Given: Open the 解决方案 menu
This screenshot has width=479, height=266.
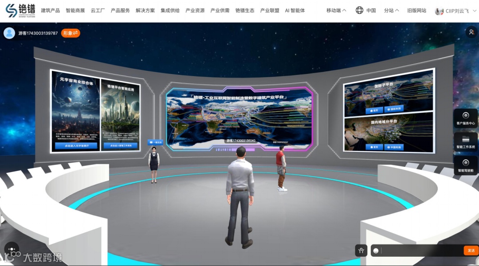Looking at the screenshot, I should (x=145, y=10).
